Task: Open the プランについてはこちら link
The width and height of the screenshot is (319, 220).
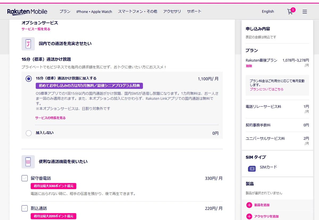Action: point(267,89)
